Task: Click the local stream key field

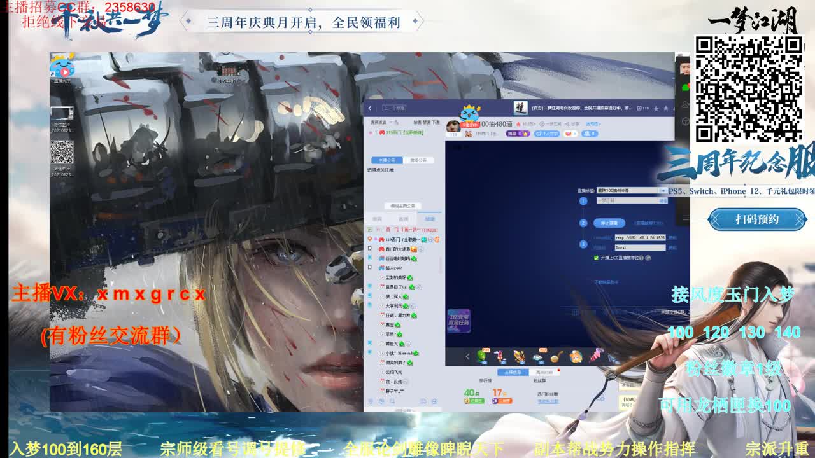Action: pos(640,247)
